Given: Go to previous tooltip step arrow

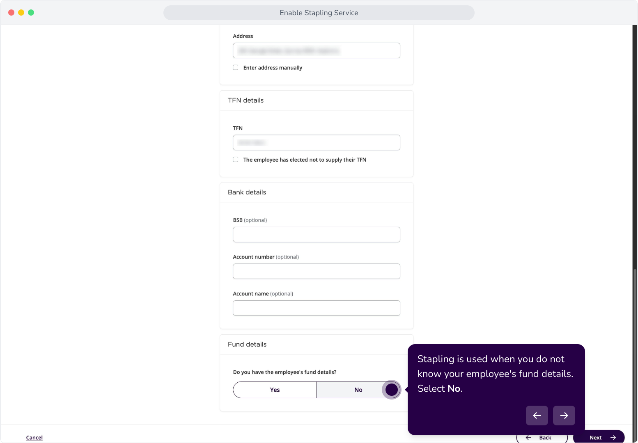Looking at the screenshot, I should pos(537,416).
